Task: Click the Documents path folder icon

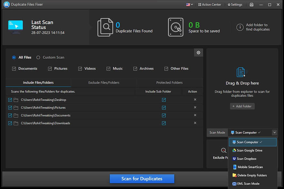Action: tap(16, 115)
